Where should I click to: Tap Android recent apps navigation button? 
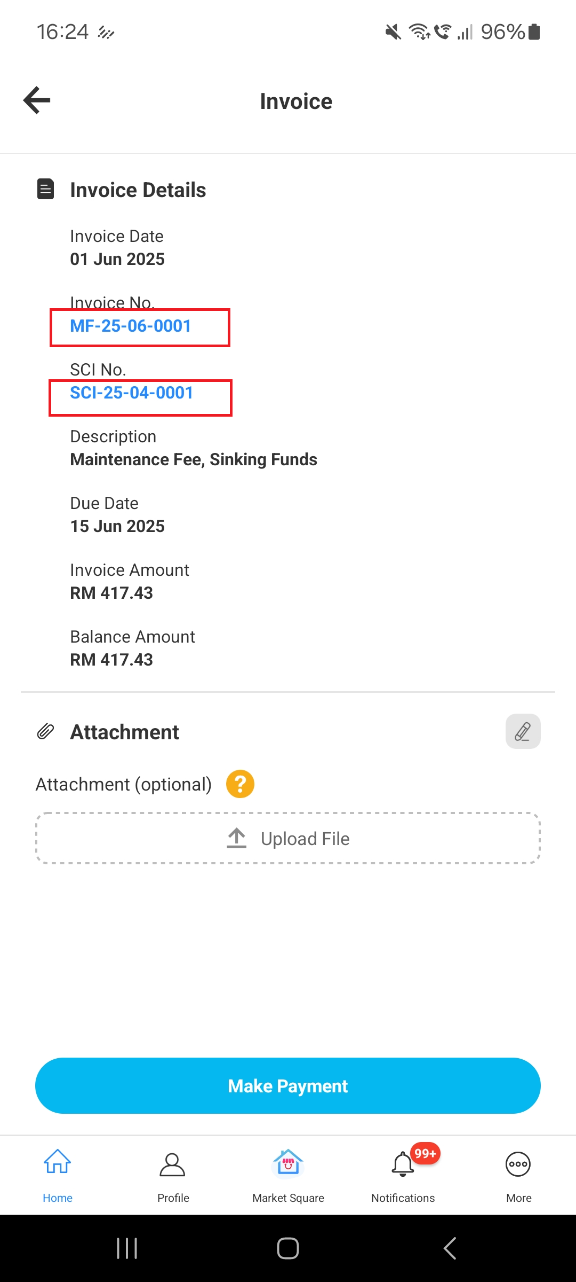click(127, 1248)
